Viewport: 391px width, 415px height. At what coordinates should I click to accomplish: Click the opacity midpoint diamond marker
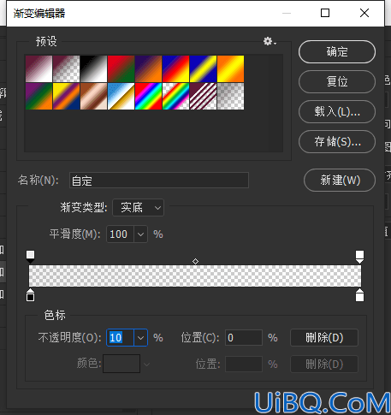195,261
